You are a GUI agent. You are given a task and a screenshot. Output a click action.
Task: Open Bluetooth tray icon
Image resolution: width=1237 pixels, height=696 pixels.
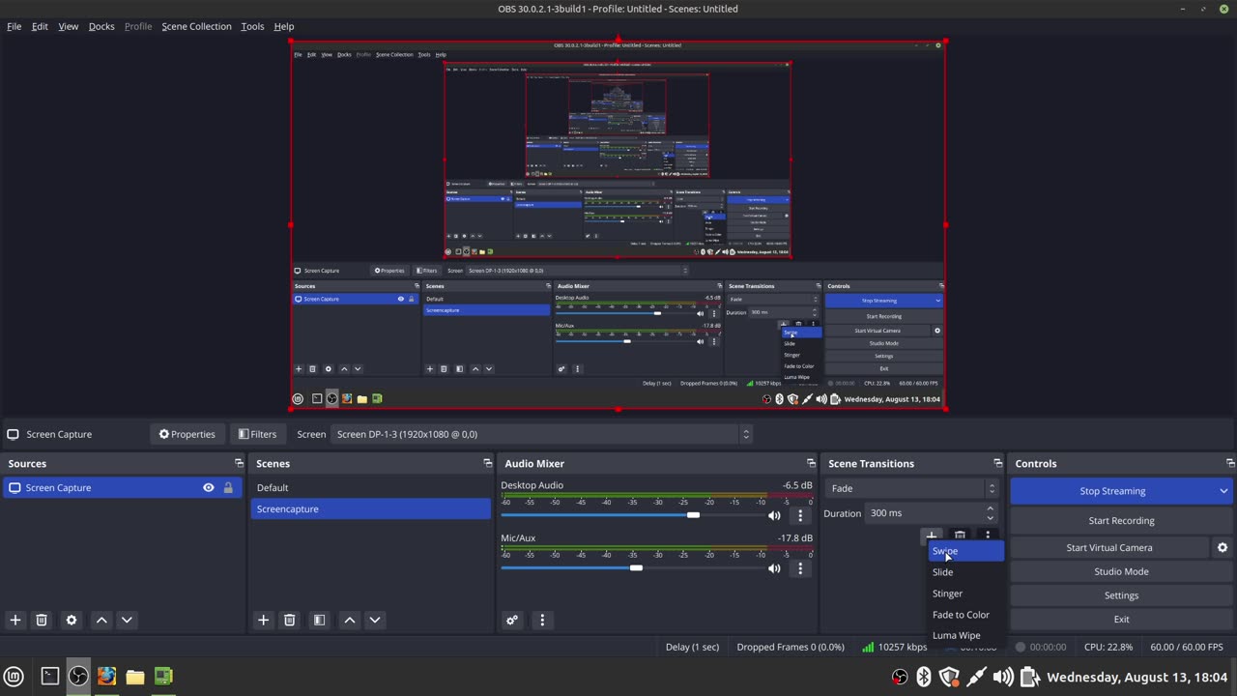pos(924,677)
